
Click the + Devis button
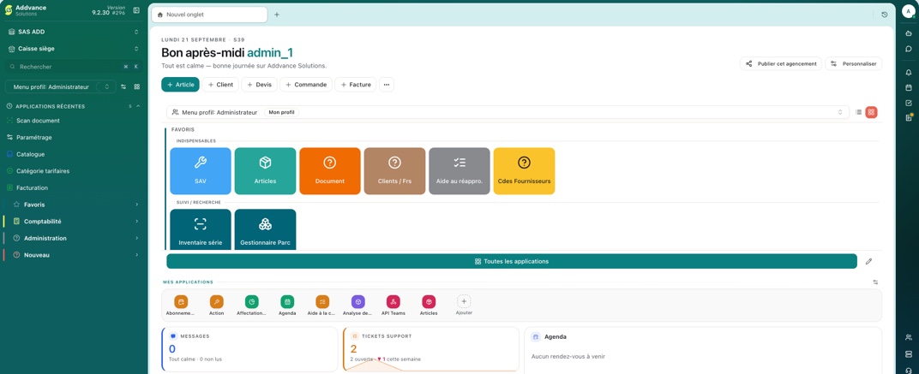click(x=259, y=84)
